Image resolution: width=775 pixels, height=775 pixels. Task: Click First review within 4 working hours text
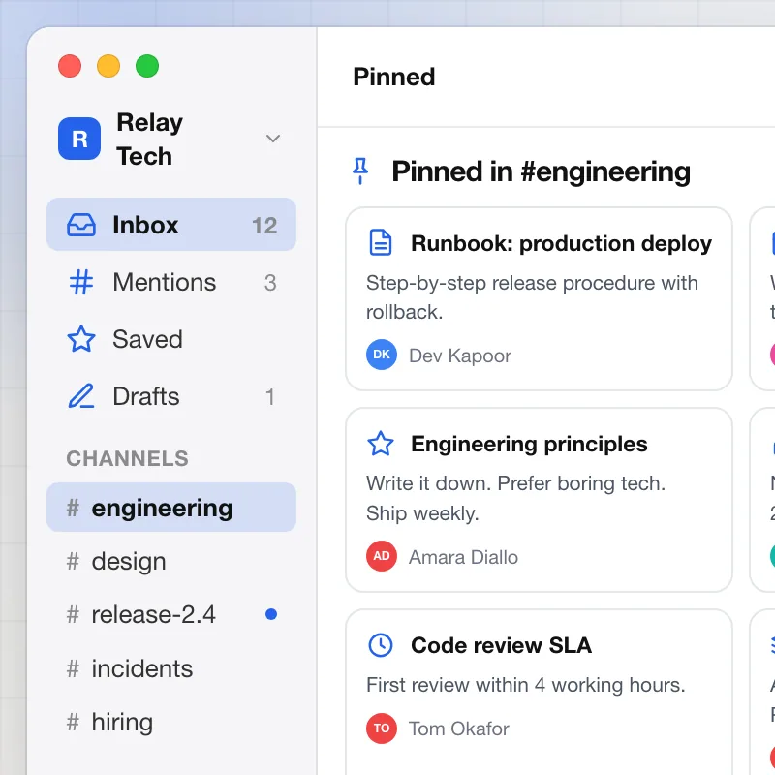point(525,685)
